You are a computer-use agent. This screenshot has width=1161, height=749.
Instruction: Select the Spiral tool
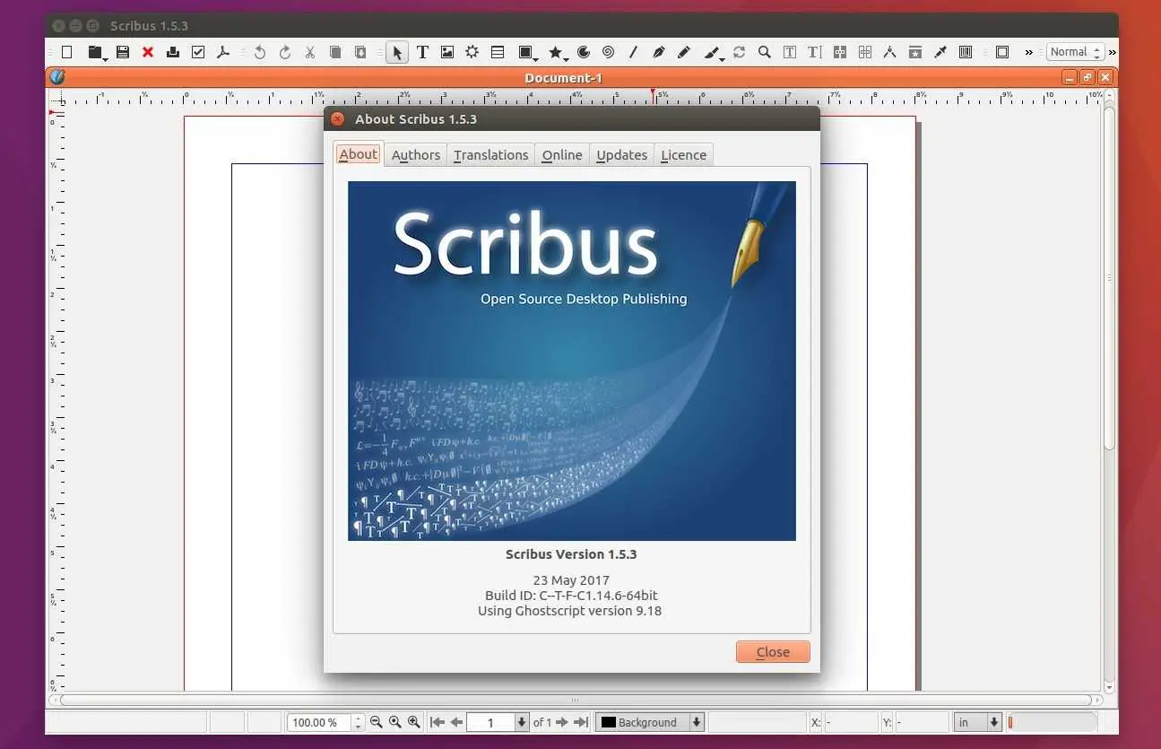(609, 53)
